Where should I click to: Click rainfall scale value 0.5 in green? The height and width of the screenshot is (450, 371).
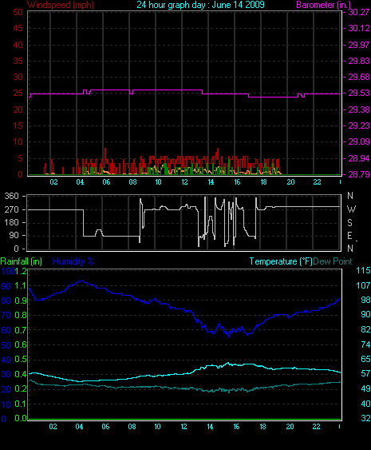tap(21, 360)
